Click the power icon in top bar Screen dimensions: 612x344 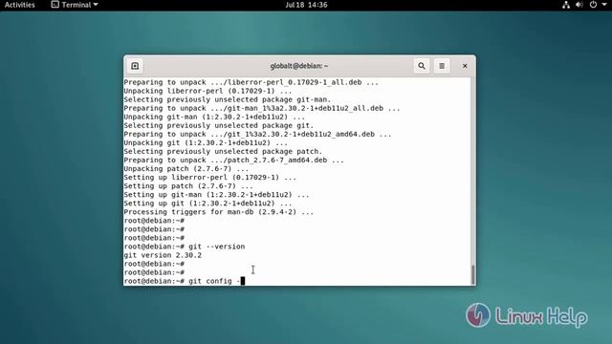(593, 5)
